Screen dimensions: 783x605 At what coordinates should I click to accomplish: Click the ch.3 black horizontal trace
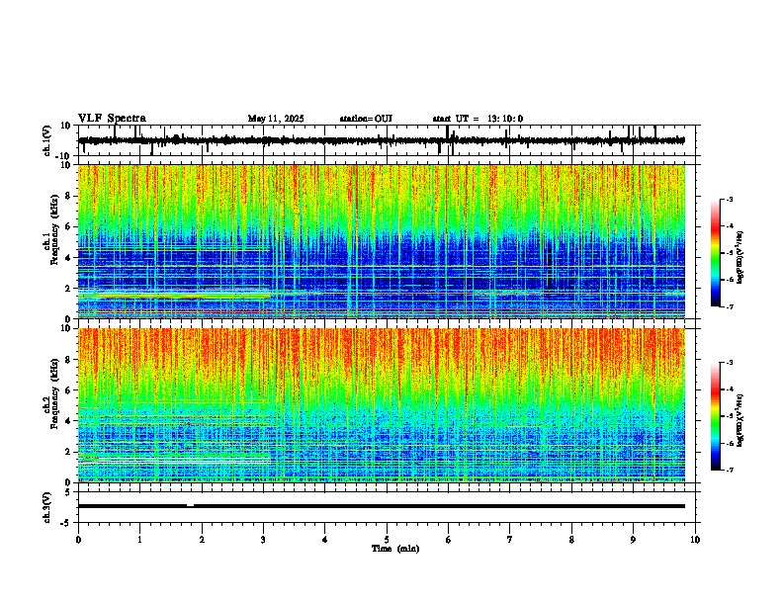(382, 506)
